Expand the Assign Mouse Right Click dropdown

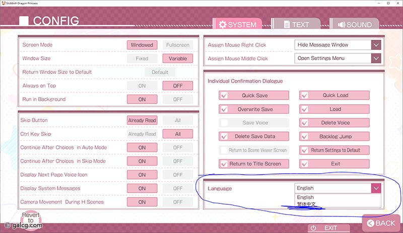tap(376, 45)
